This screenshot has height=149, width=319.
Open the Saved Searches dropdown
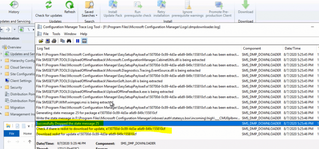[x=89, y=9]
